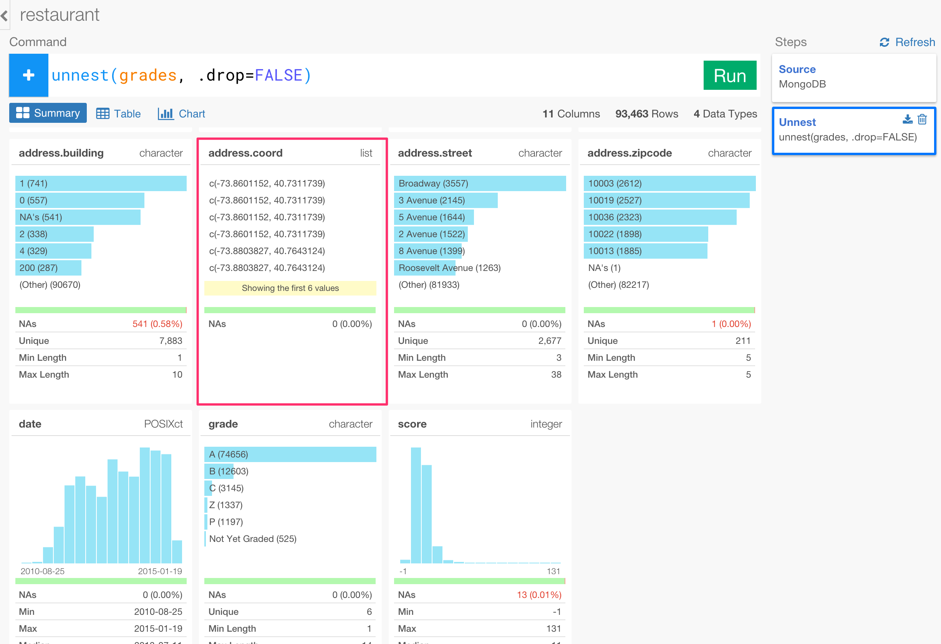Viewport: 941px width, 644px height.
Task: Click (Other) (90670) in address.building
Action: 50,285
